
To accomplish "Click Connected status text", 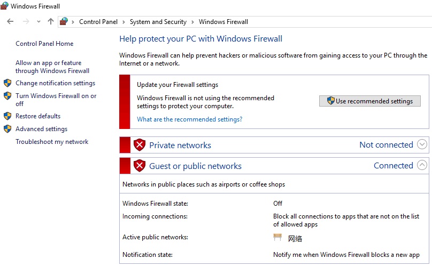I will (394, 165).
